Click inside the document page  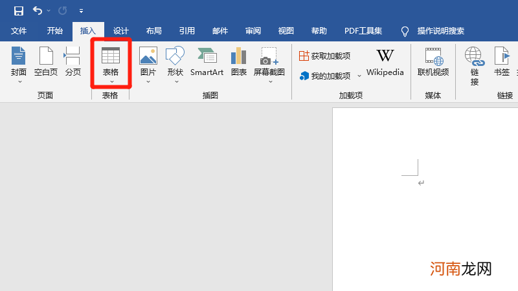tap(425, 199)
